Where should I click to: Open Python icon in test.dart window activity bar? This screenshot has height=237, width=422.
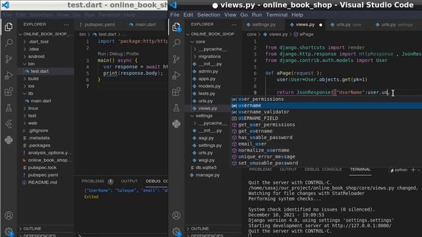coord(9,140)
